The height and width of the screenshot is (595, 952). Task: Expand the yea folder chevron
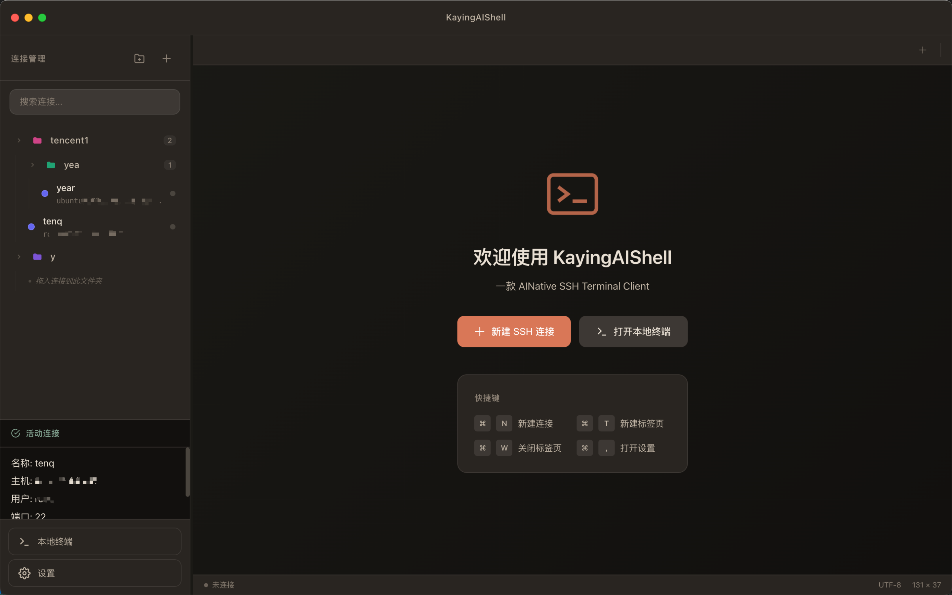(32, 165)
